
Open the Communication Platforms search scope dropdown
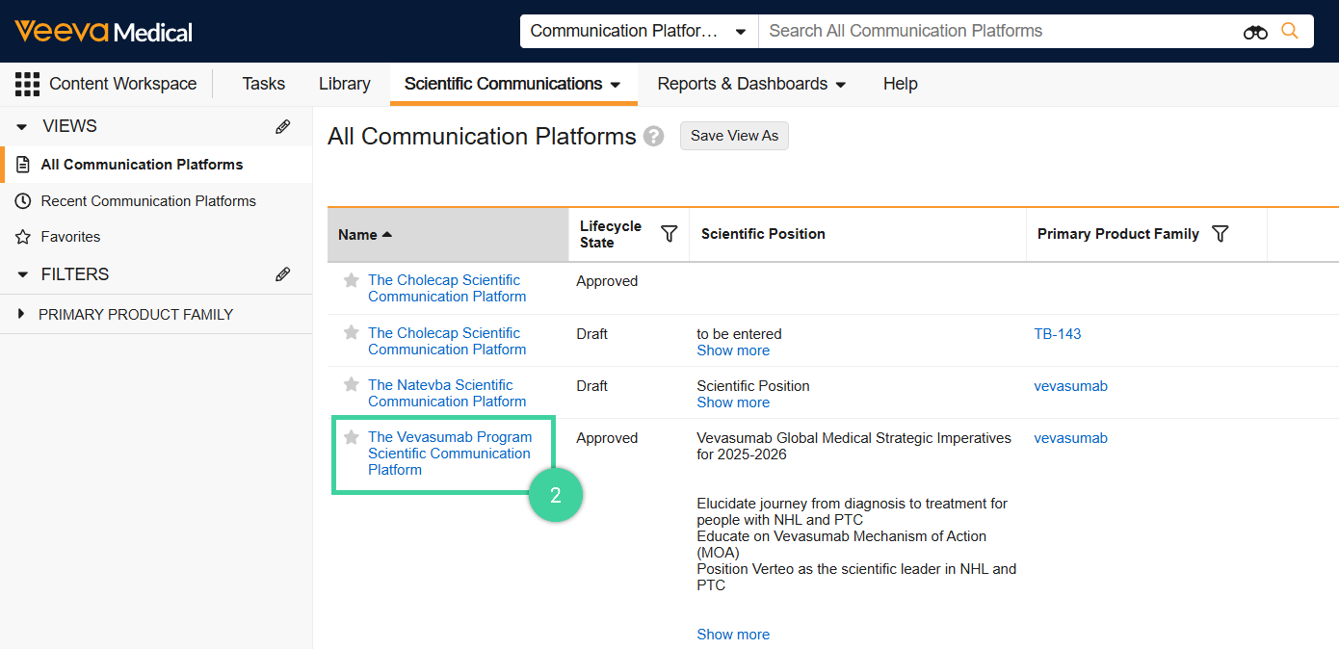(x=639, y=30)
